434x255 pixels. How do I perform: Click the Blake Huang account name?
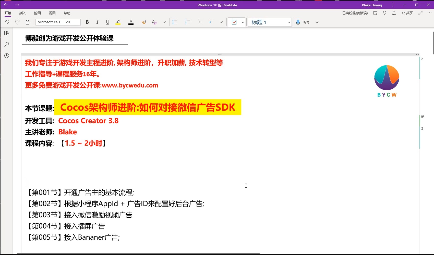pos(372,5)
